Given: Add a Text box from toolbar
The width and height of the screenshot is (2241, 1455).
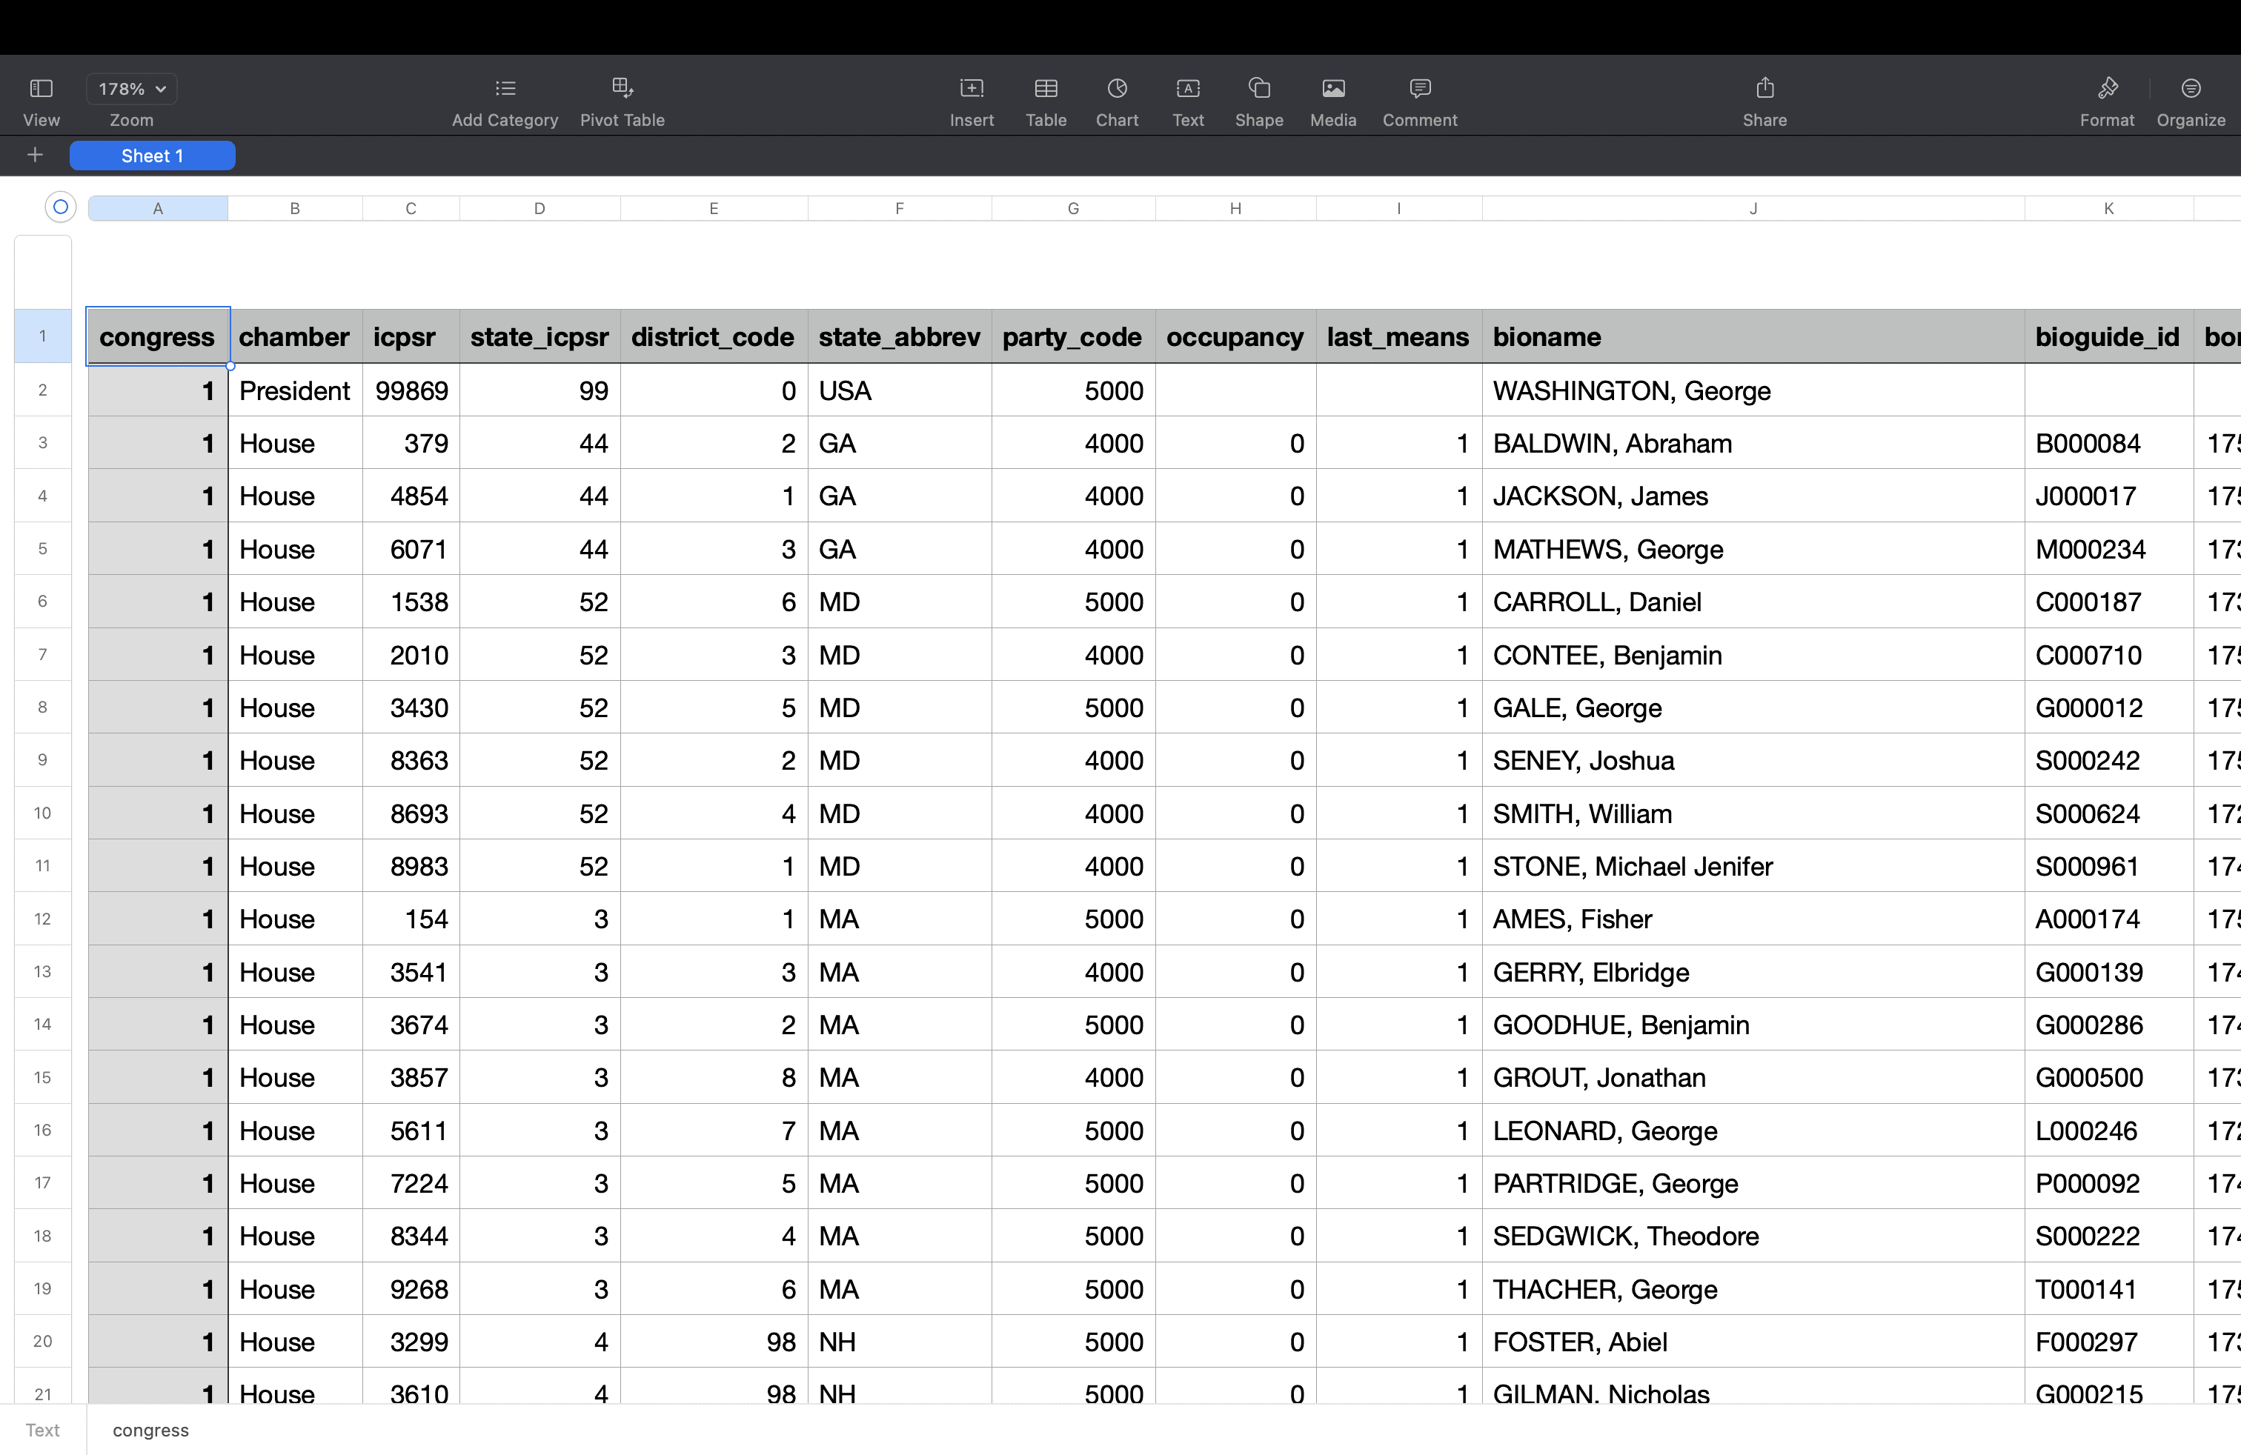Looking at the screenshot, I should tap(1188, 88).
